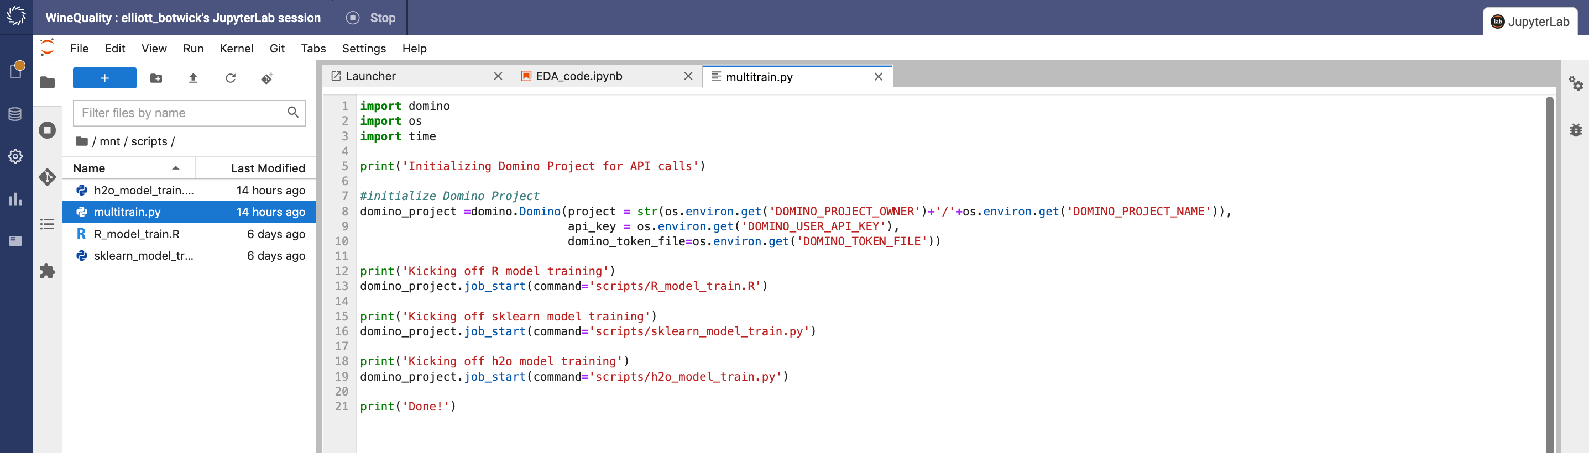Select sklearn_model_tr... file in list

click(190, 256)
